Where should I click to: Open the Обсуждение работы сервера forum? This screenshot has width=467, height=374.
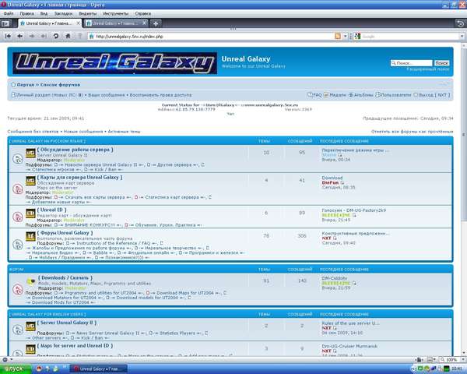coord(75,150)
